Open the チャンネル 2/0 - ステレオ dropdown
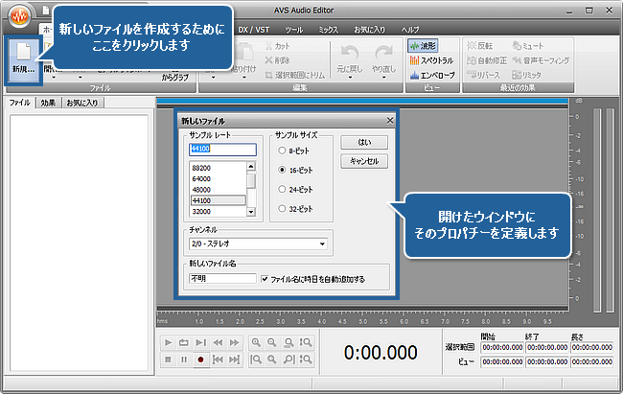 click(258, 243)
